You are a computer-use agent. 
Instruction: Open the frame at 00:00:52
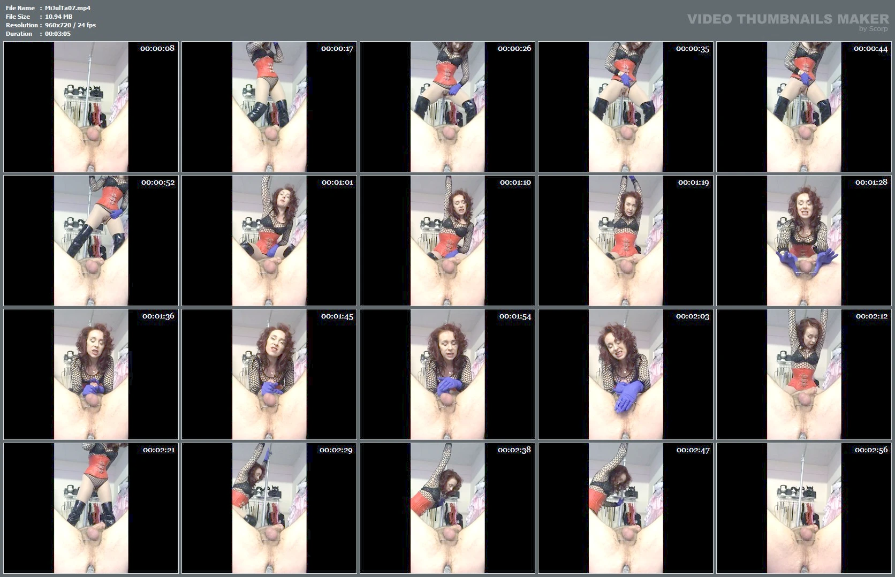91,240
